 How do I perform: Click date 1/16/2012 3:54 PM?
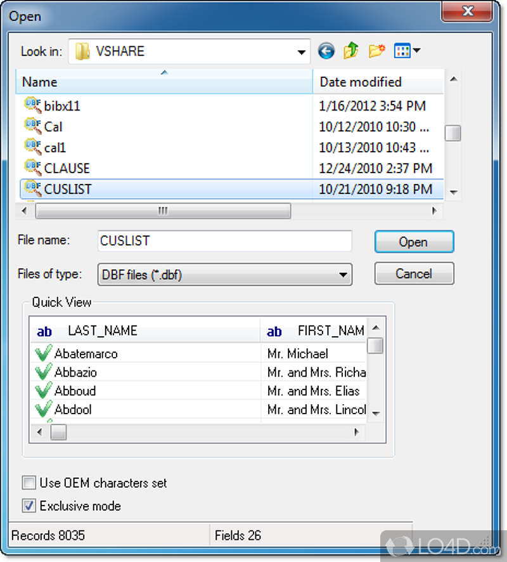click(x=373, y=106)
